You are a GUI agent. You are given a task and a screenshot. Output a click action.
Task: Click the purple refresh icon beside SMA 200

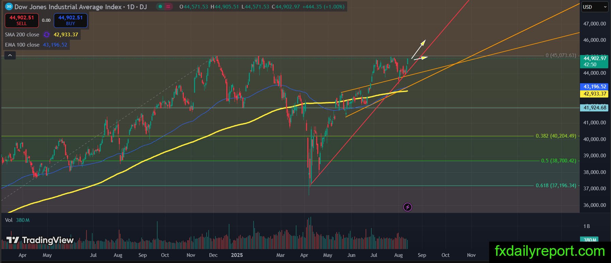tap(47, 35)
